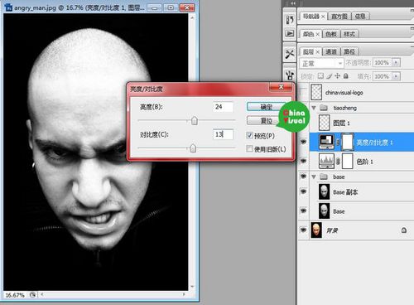Select the Base 副本 layer thumbnail
Image resolution: width=414 pixels, height=305 pixels.
click(x=324, y=191)
